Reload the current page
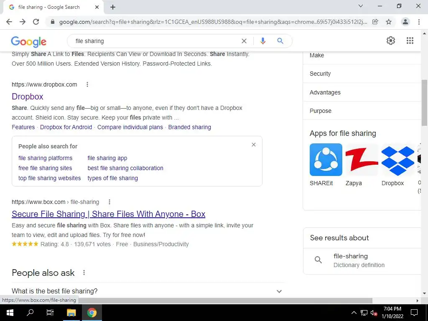Screen dimensions: 428x321 pyautogui.click(x=36, y=22)
